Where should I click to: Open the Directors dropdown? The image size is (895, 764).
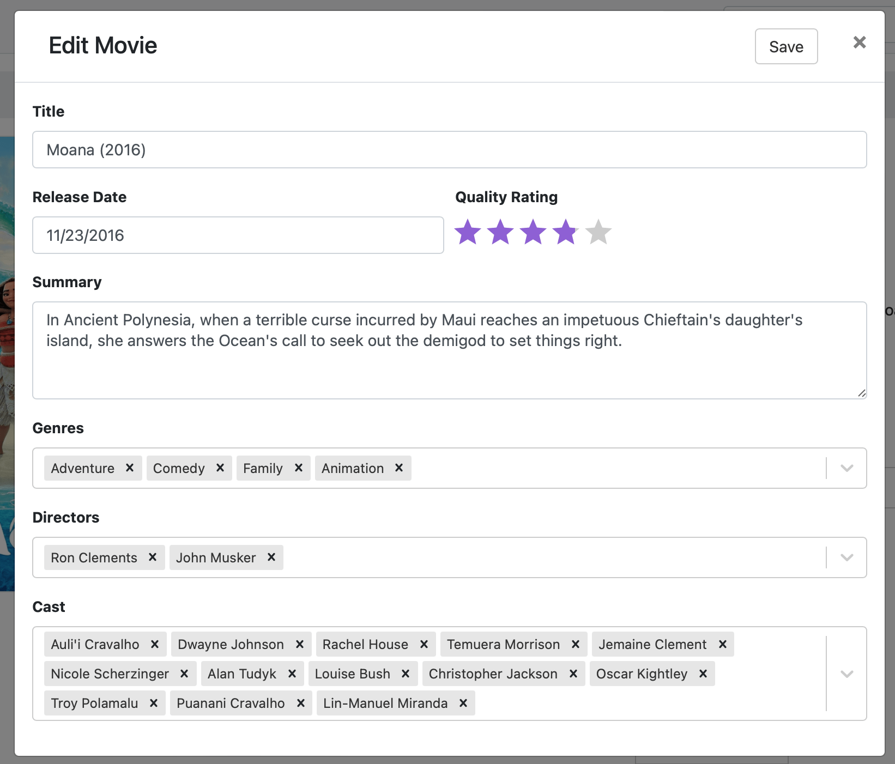point(846,557)
